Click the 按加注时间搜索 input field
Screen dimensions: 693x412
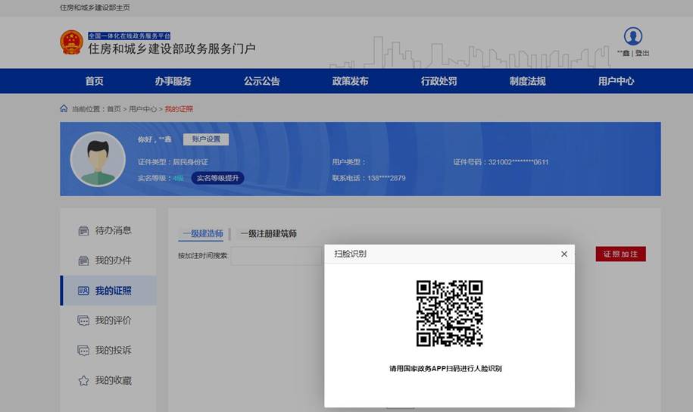coord(277,255)
